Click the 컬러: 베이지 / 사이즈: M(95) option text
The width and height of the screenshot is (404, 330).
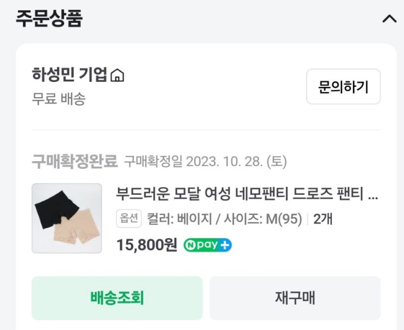pyautogui.click(x=224, y=219)
